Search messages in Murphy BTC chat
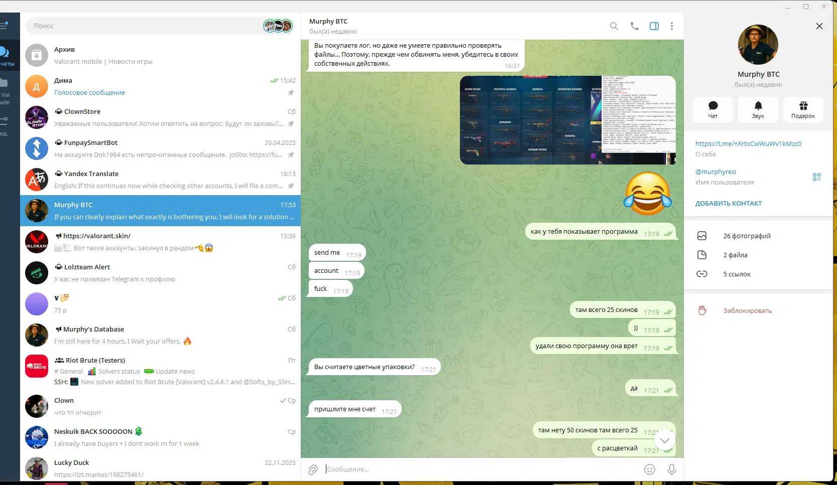837x485 pixels. point(614,26)
